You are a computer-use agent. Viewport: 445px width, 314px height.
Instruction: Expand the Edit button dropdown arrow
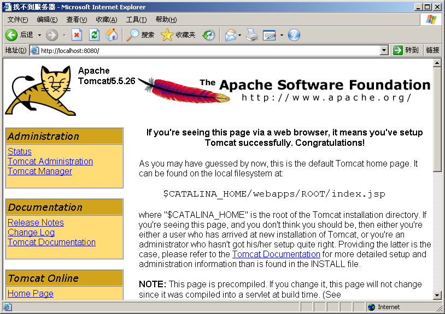[282, 35]
